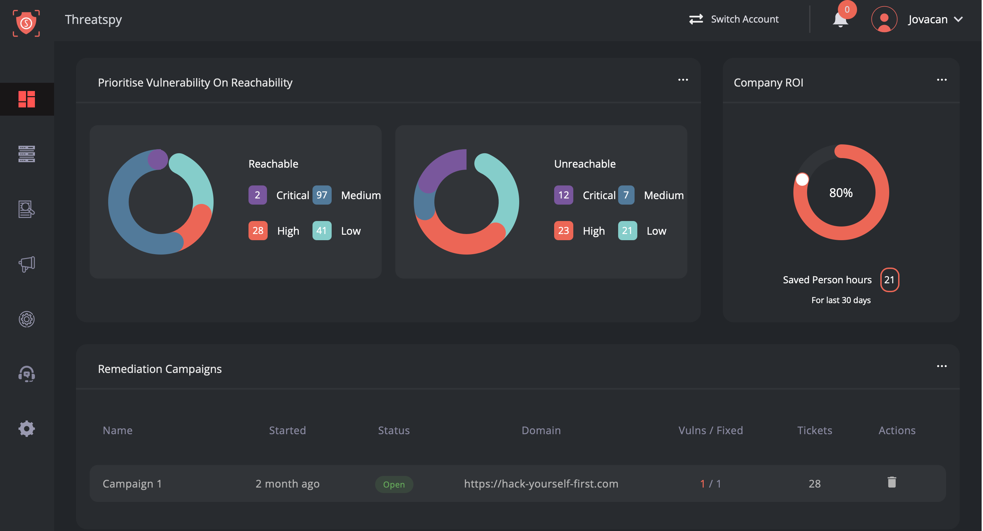Click the Tickets column header
The height and width of the screenshot is (531, 983).
coord(814,430)
